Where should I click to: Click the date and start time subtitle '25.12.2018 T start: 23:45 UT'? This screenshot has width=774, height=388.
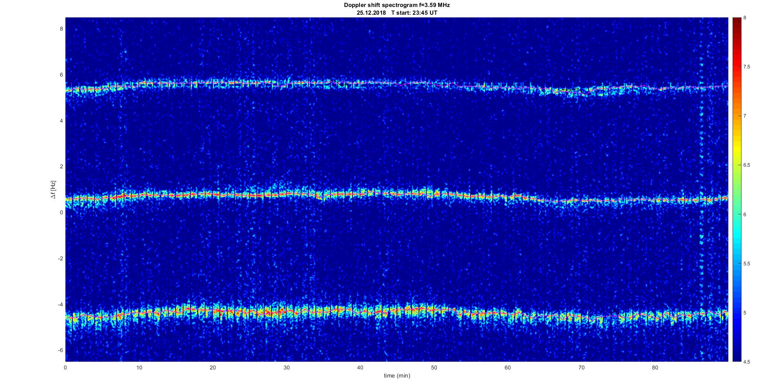pyautogui.click(x=397, y=13)
